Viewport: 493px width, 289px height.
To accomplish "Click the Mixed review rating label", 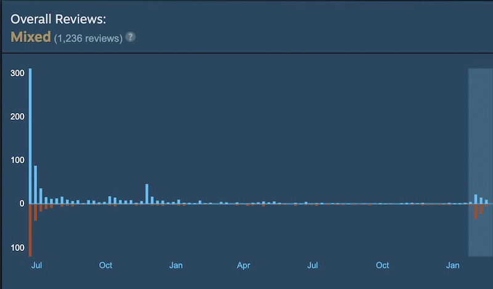I will (x=31, y=37).
